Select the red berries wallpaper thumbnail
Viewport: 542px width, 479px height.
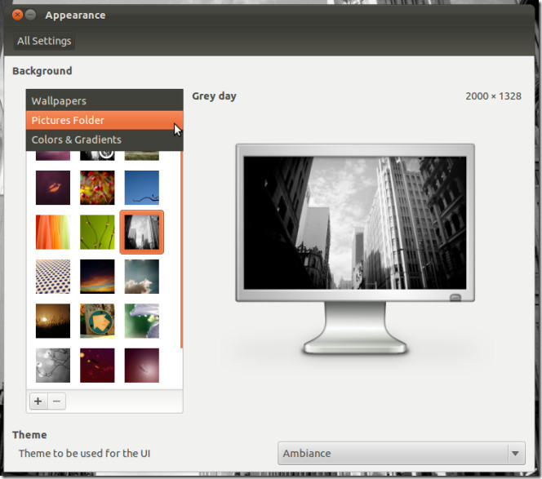click(x=97, y=188)
